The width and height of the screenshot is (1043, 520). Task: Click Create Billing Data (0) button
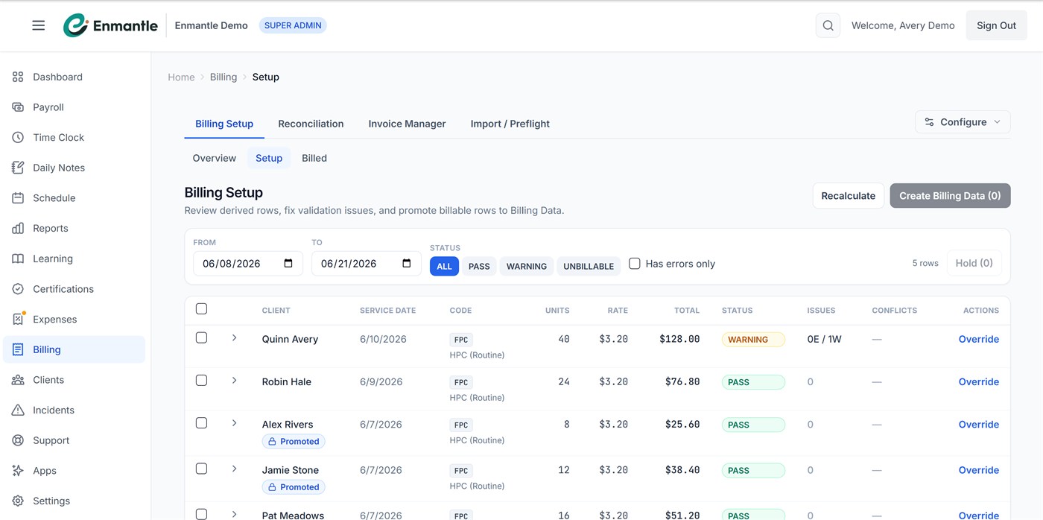click(950, 196)
